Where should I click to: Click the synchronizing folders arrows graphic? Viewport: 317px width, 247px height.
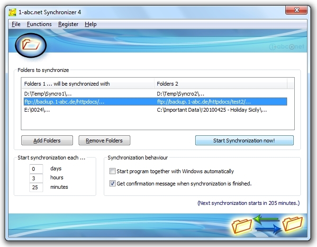268,224
